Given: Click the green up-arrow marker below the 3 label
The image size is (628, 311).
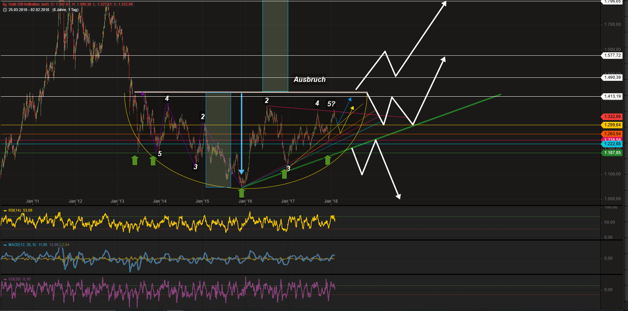Looking at the screenshot, I should point(284,174).
